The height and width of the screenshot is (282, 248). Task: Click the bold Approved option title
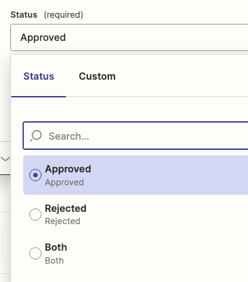click(x=68, y=169)
